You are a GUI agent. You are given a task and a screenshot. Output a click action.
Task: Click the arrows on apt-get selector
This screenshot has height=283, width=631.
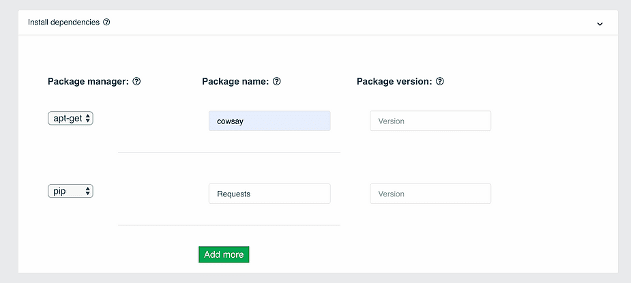click(x=88, y=119)
